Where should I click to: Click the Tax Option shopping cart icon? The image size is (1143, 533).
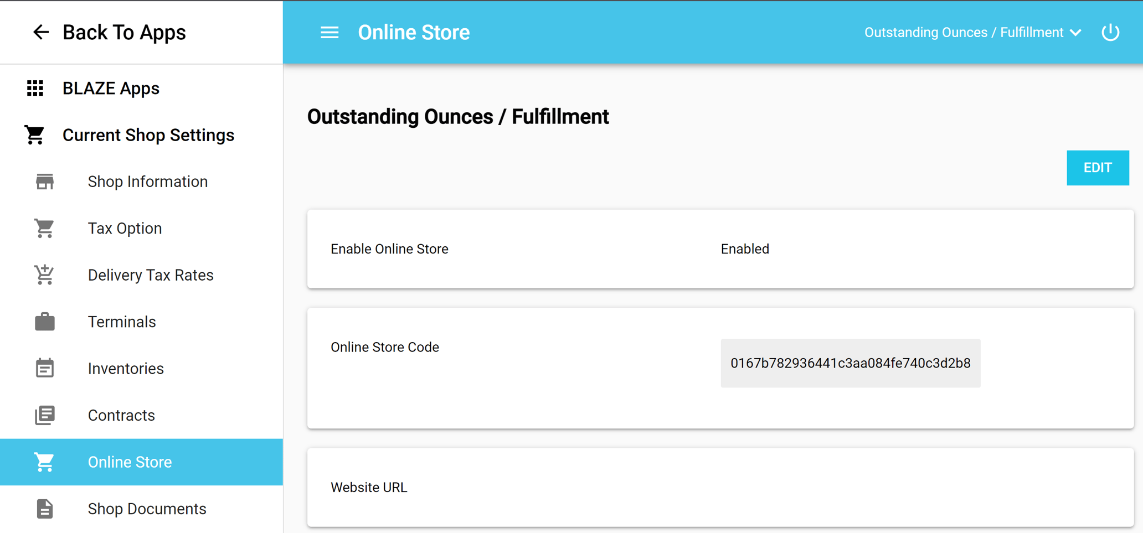(x=44, y=228)
